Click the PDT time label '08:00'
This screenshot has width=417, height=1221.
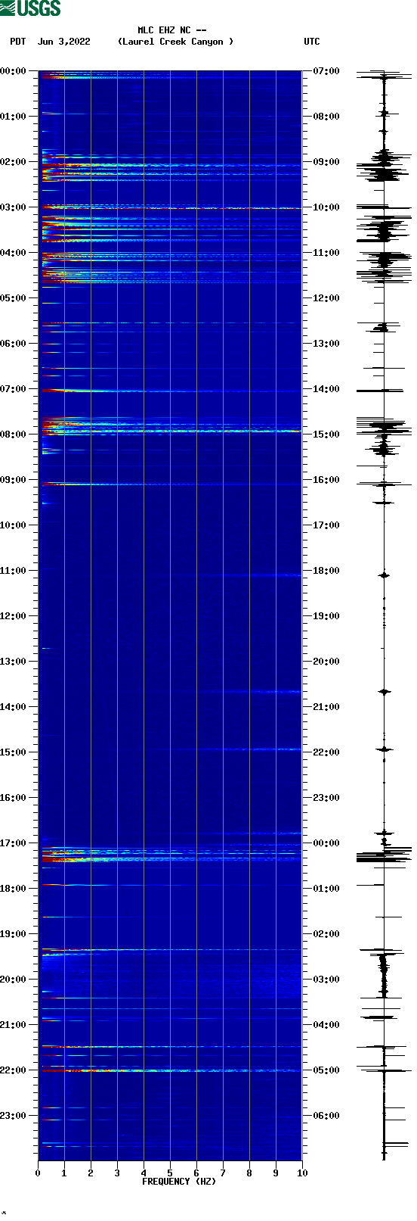(13, 435)
